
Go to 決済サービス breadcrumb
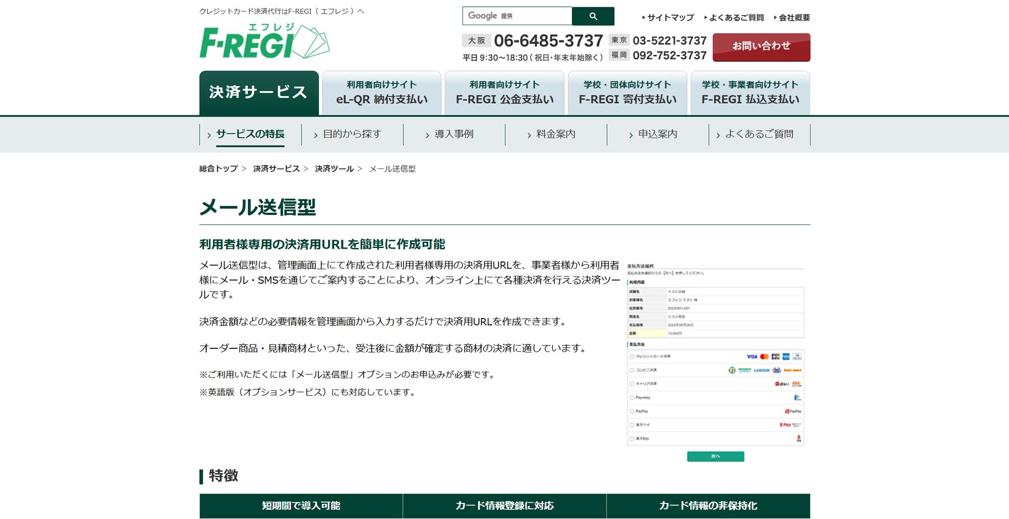tap(276, 169)
